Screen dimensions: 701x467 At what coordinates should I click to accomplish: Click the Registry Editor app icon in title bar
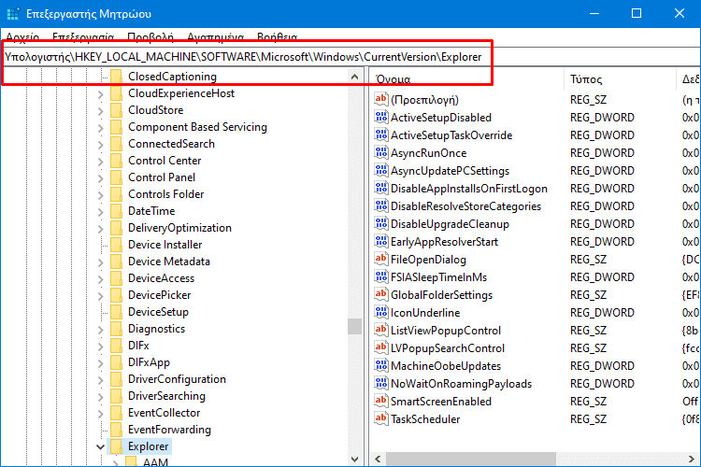(x=13, y=14)
